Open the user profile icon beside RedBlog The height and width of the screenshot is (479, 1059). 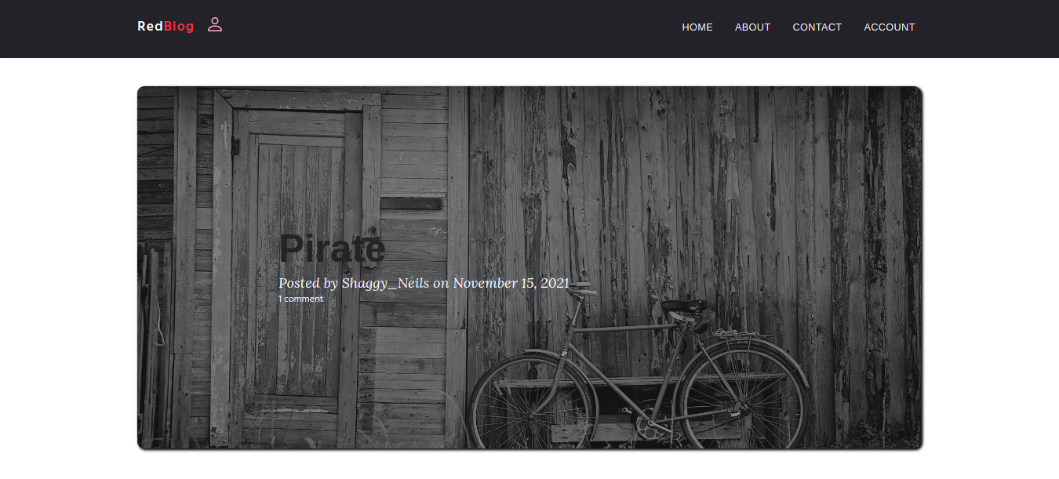[215, 25]
